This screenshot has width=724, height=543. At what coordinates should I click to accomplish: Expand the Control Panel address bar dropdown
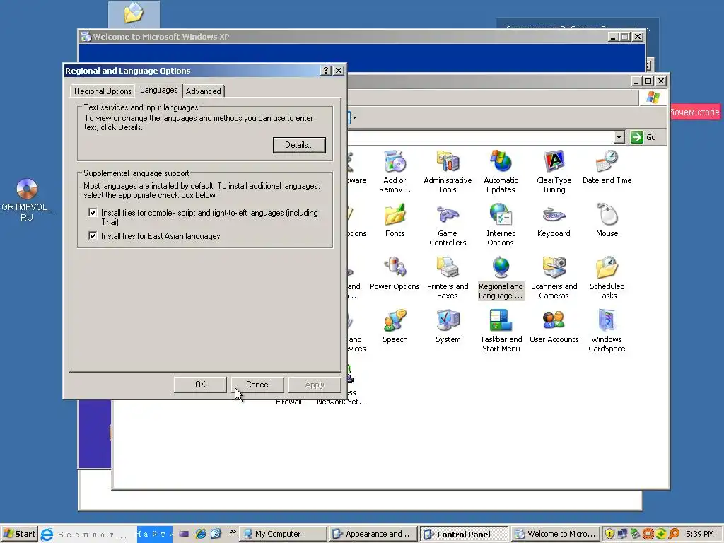[x=619, y=137]
